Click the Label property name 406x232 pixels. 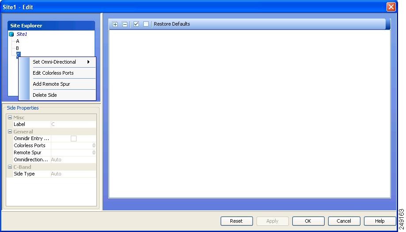point(19,125)
